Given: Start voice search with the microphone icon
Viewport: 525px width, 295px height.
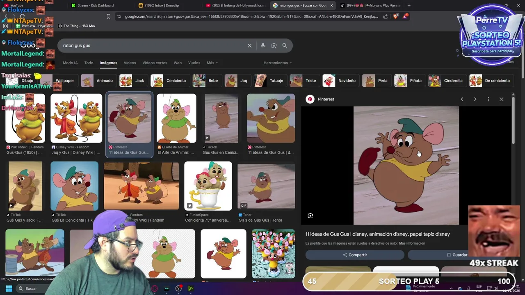Looking at the screenshot, I should click(x=263, y=45).
